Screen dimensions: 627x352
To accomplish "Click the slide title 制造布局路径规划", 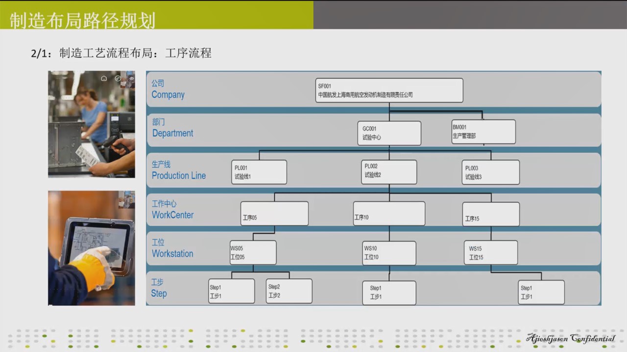I will [x=82, y=21].
